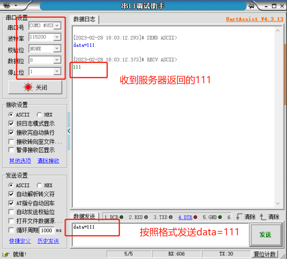
Task: Click the received 111 text in log
Action: coord(77,67)
